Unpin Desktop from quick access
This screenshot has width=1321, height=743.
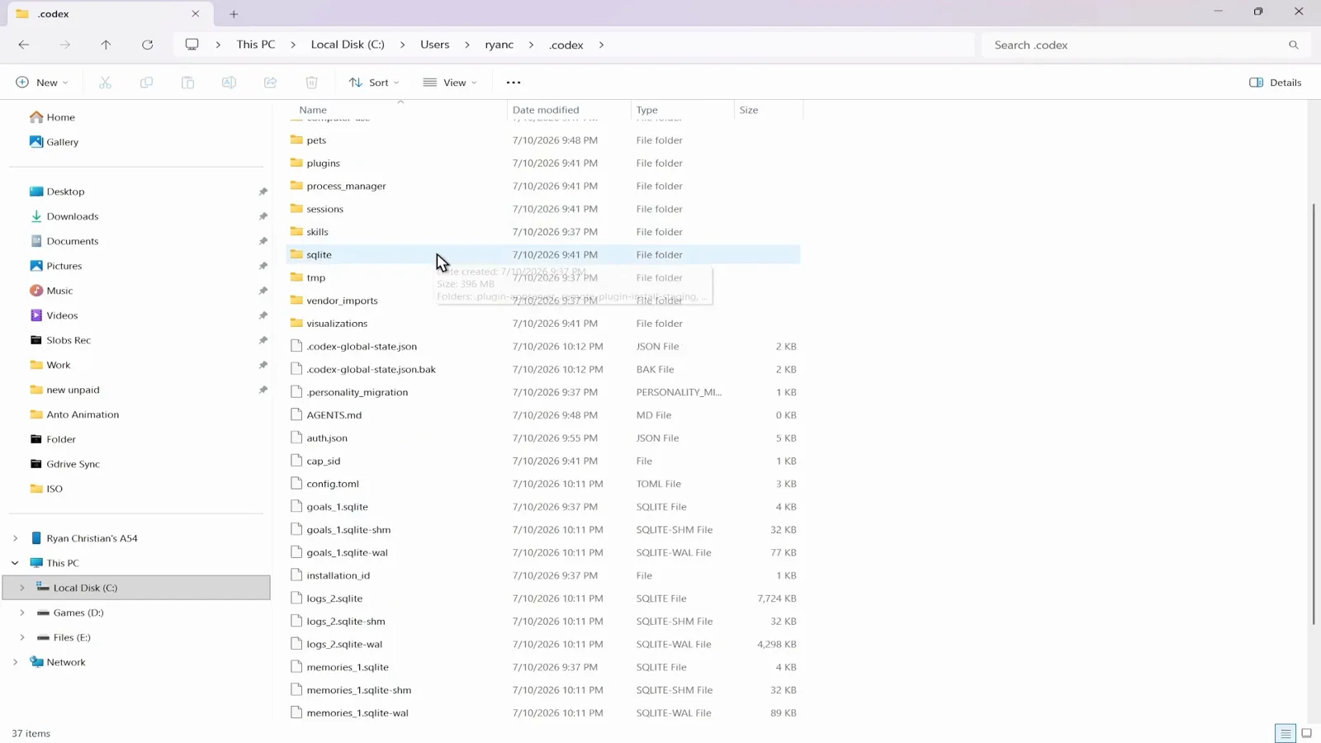pyautogui.click(x=263, y=192)
